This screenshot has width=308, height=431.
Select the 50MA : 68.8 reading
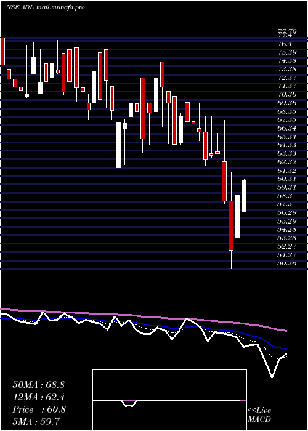point(38,385)
